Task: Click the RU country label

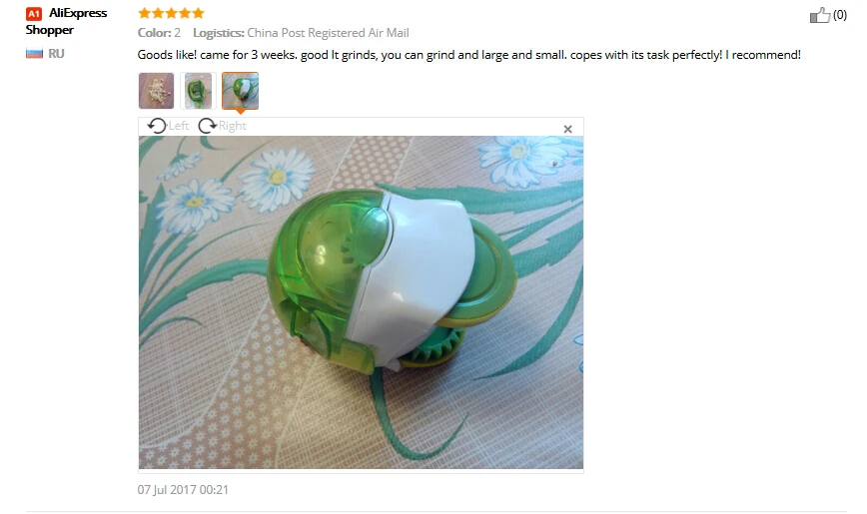Action: coord(56,54)
